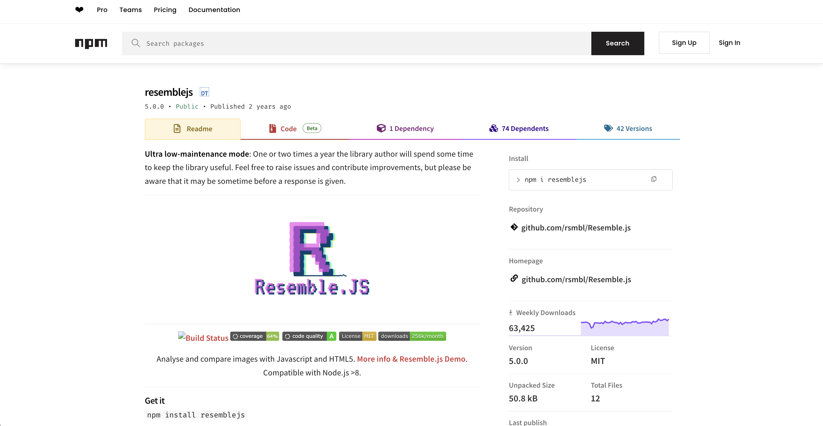The height and width of the screenshot is (426, 823).
Task: Click the npm logo
Action: click(x=91, y=43)
